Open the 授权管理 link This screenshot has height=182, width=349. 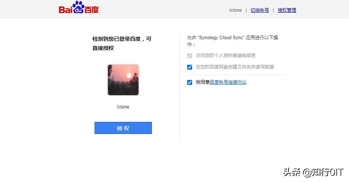(x=287, y=10)
